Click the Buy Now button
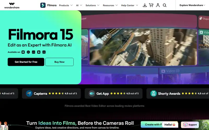Viewport: 209px width, 130px height. (60, 62)
